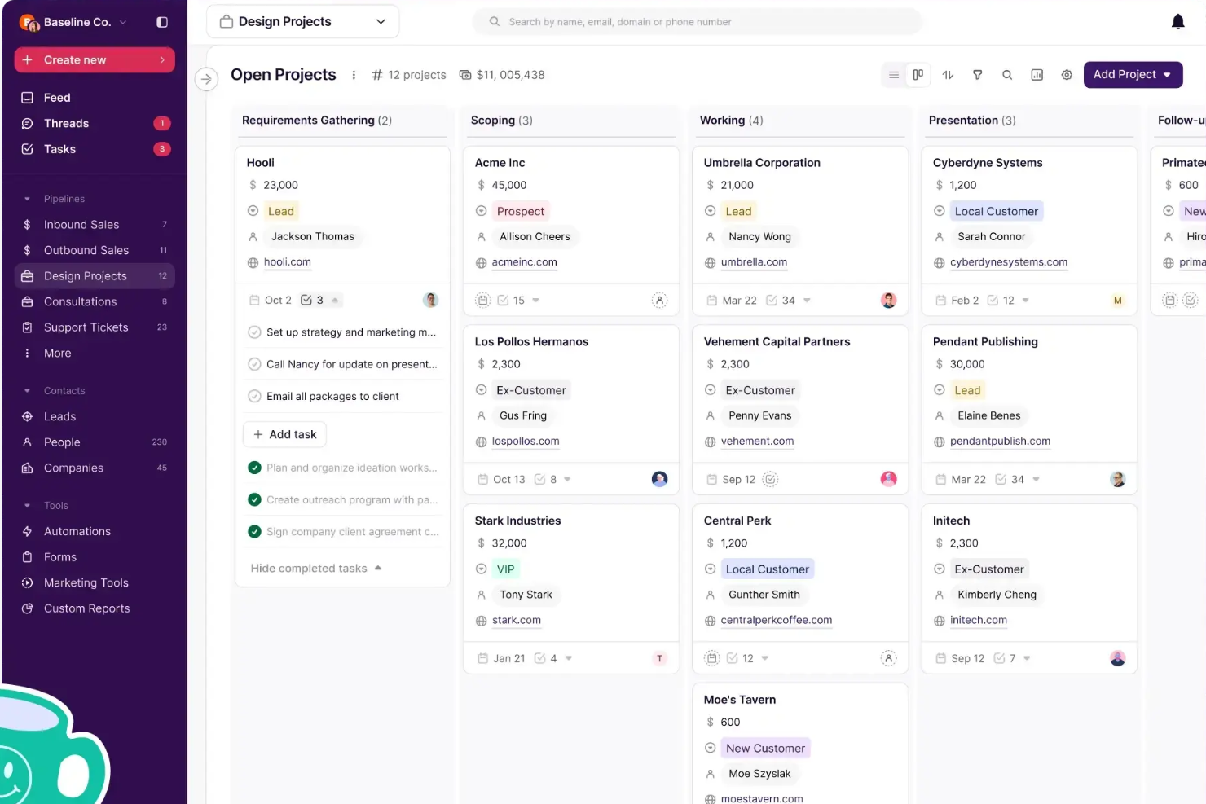Select the Kanban board view icon
The width and height of the screenshot is (1206, 804).
(918, 74)
